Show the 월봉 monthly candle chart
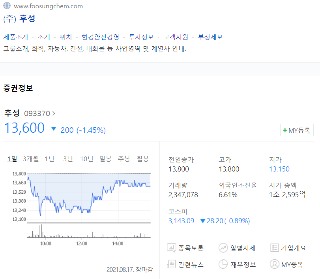320x279 pixels. (x=143, y=158)
